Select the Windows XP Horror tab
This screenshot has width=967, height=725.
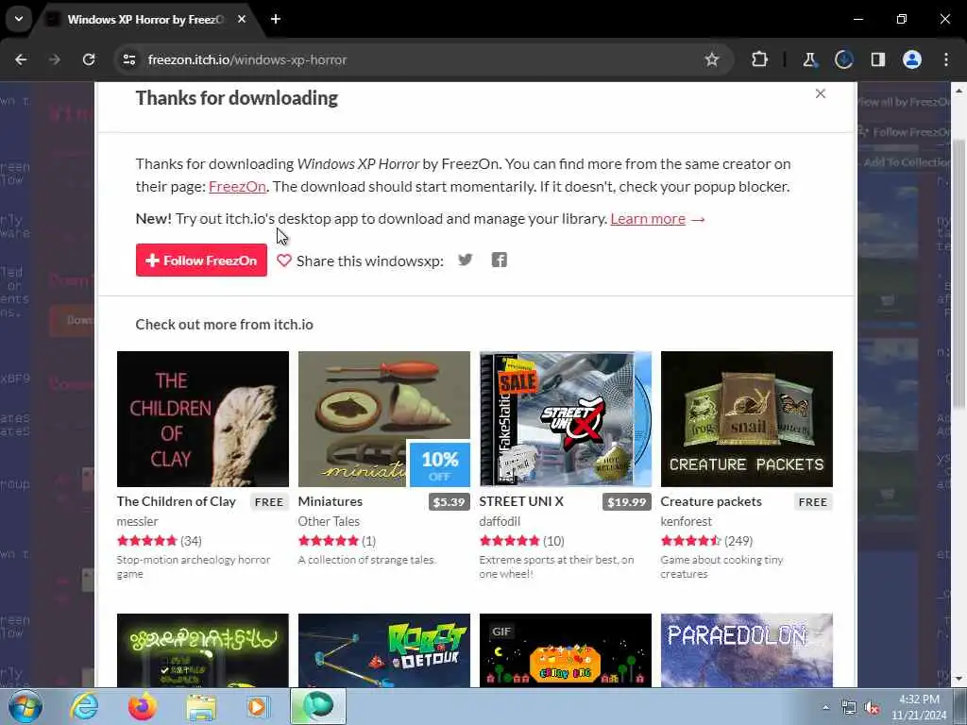(x=146, y=19)
